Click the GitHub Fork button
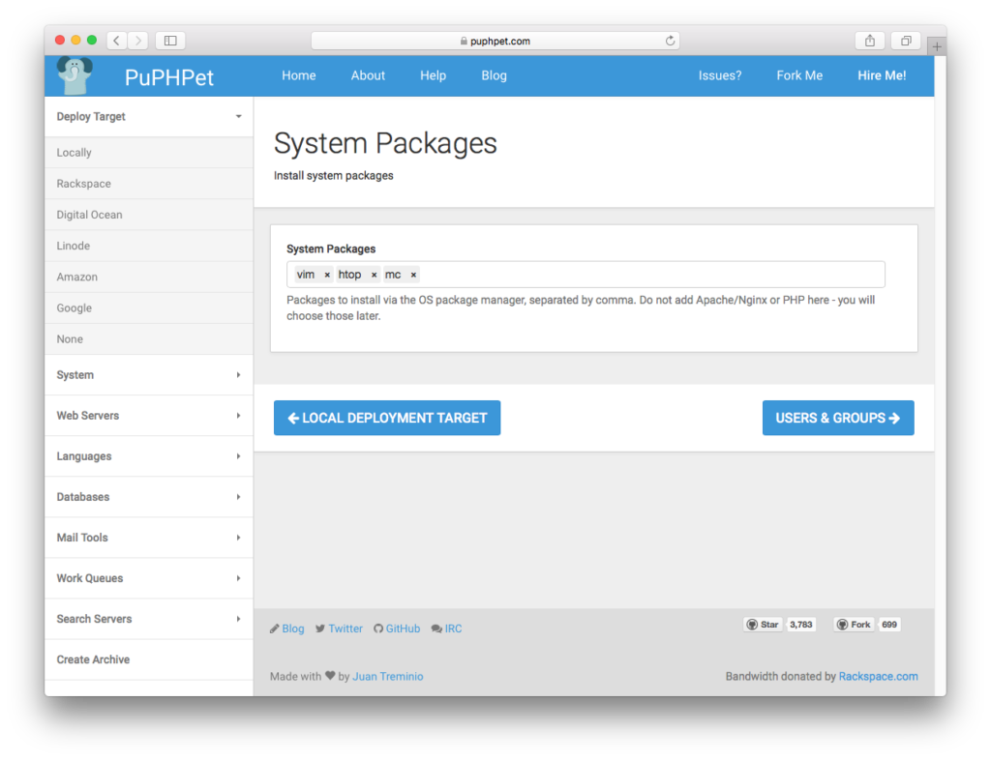The height and width of the screenshot is (760, 991). [x=854, y=625]
